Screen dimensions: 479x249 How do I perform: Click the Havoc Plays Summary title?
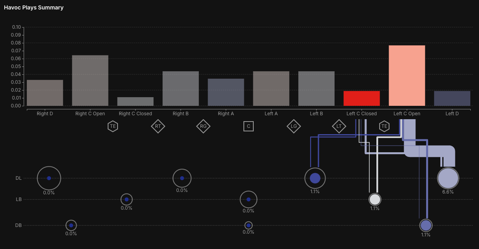pos(34,7)
